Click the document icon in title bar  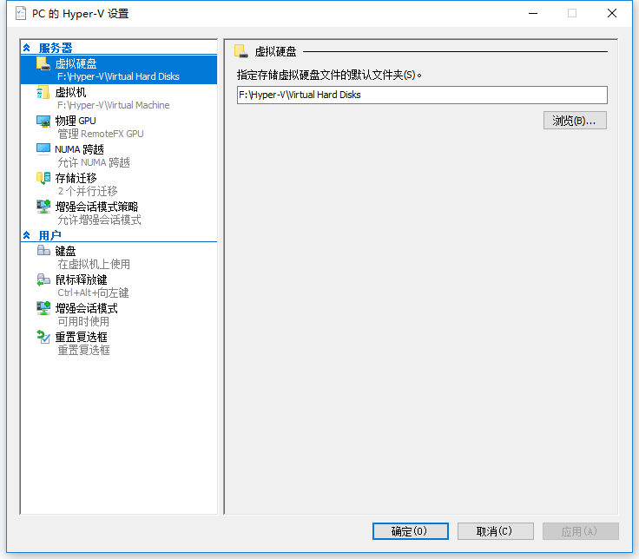[x=21, y=13]
